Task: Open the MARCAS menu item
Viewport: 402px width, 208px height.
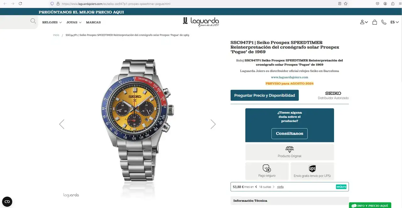Action: coord(93,23)
